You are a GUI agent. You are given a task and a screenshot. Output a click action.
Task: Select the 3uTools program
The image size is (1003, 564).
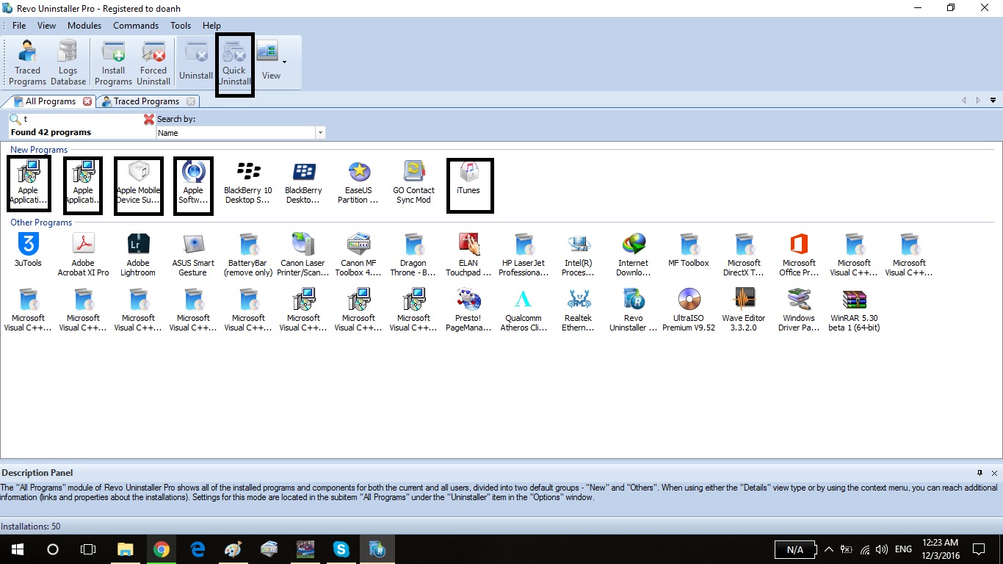click(x=28, y=250)
